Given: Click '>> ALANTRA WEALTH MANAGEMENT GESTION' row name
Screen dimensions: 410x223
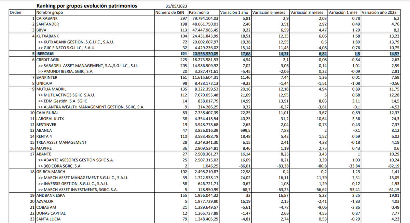Looking at the screenshot, I should tap(91, 107).
